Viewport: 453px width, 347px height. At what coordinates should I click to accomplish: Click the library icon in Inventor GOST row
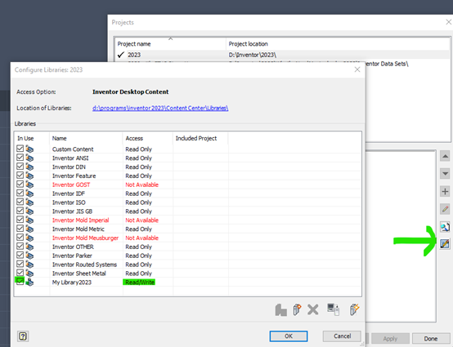coord(29,185)
